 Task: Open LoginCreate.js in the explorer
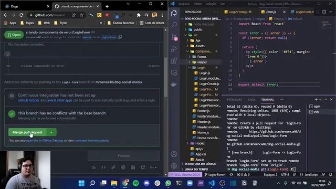tap(209, 83)
